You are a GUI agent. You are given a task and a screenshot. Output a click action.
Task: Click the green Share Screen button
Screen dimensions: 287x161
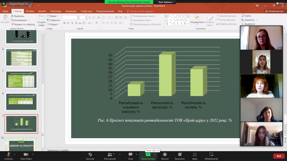(148, 156)
